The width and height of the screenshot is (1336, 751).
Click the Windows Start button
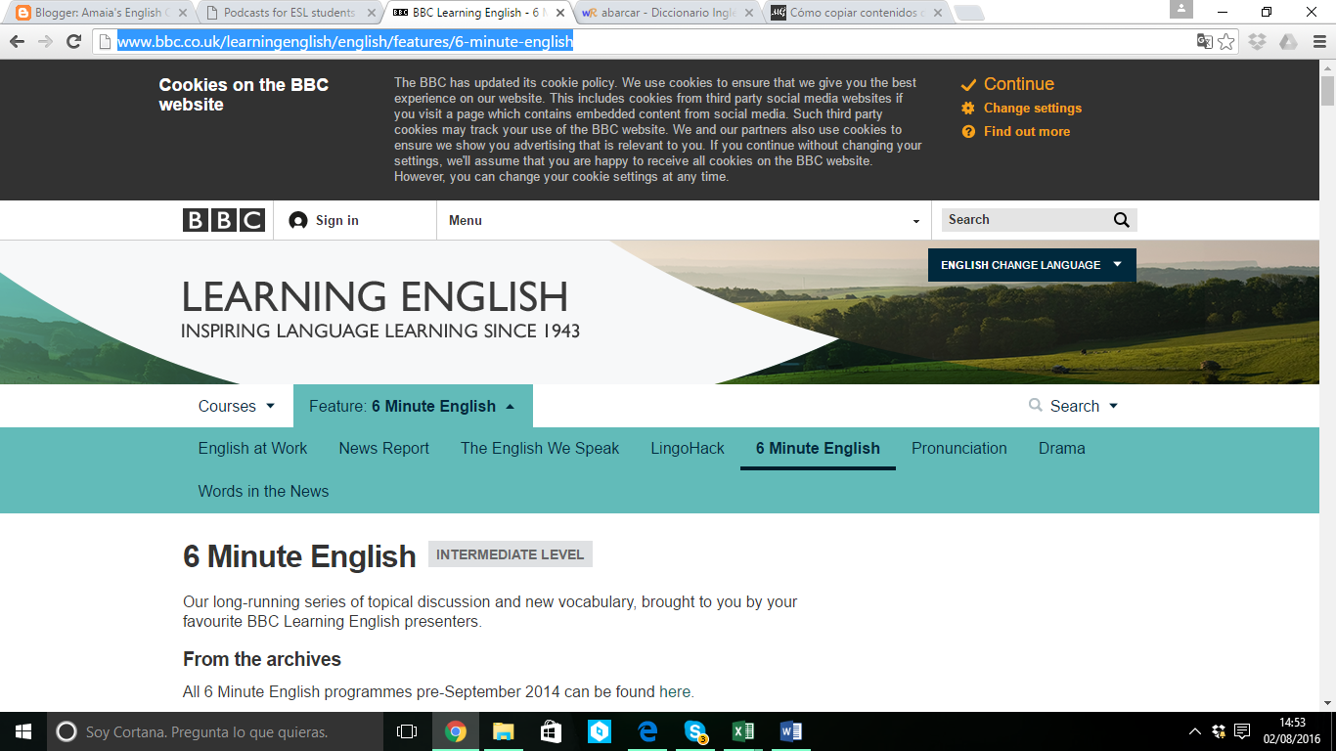click(22, 731)
